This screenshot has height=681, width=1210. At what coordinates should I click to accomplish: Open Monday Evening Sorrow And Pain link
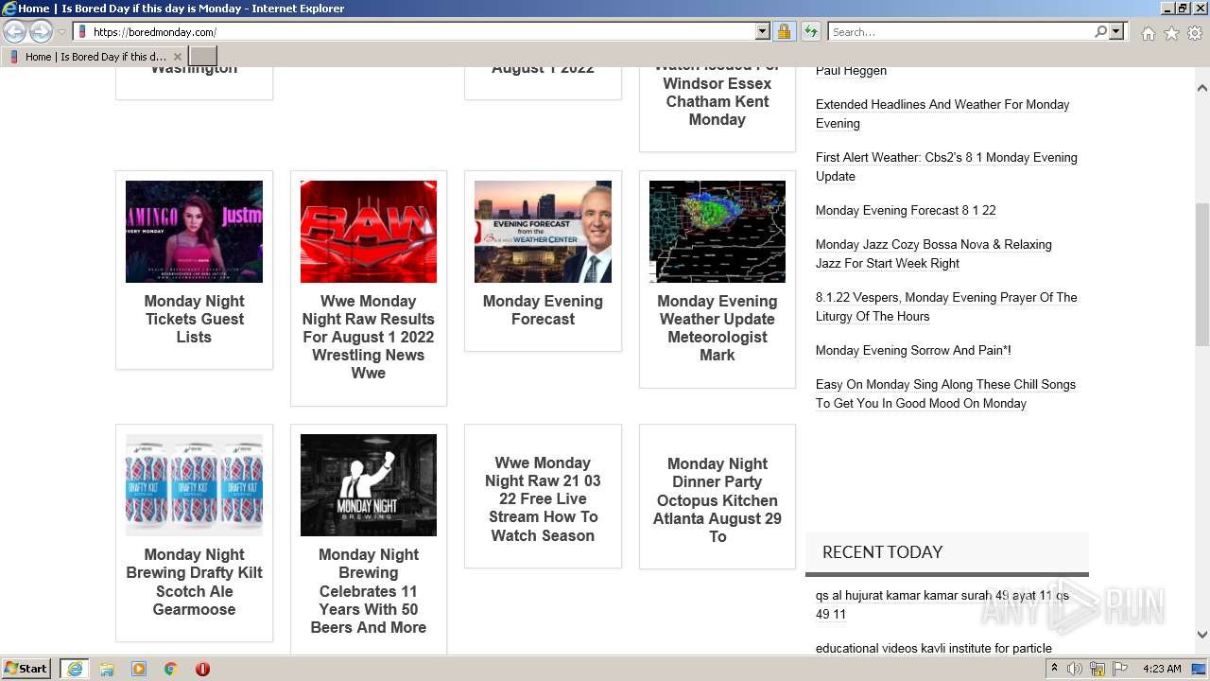(x=913, y=350)
